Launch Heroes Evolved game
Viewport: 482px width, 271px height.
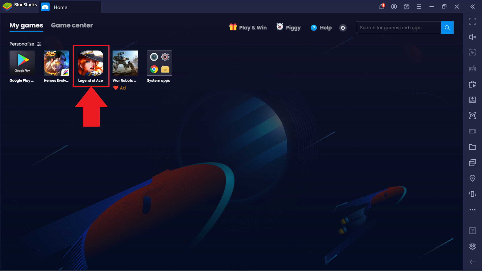[57, 63]
